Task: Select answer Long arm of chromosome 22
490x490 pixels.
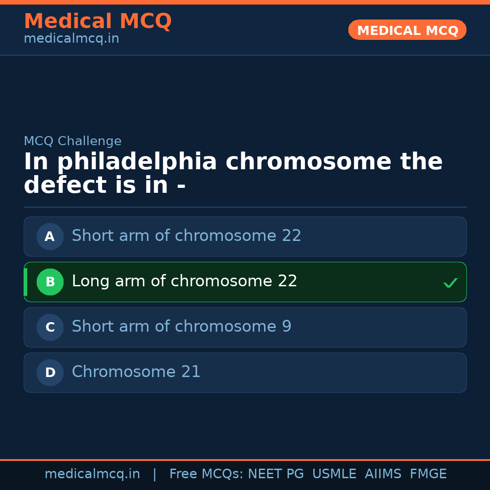Action: (x=184, y=281)
